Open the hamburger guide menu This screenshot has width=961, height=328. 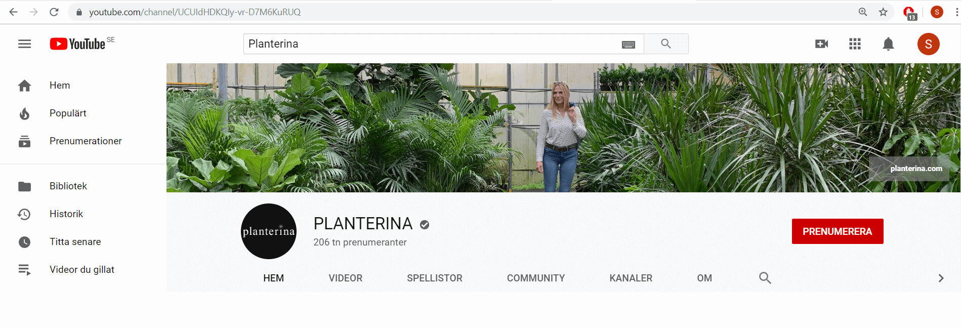[x=24, y=44]
